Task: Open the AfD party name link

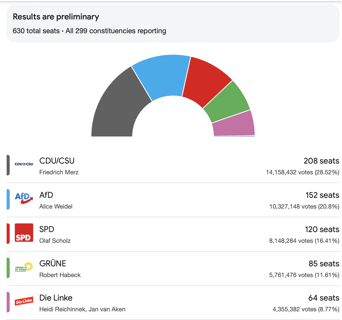Action: click(46, 195)
